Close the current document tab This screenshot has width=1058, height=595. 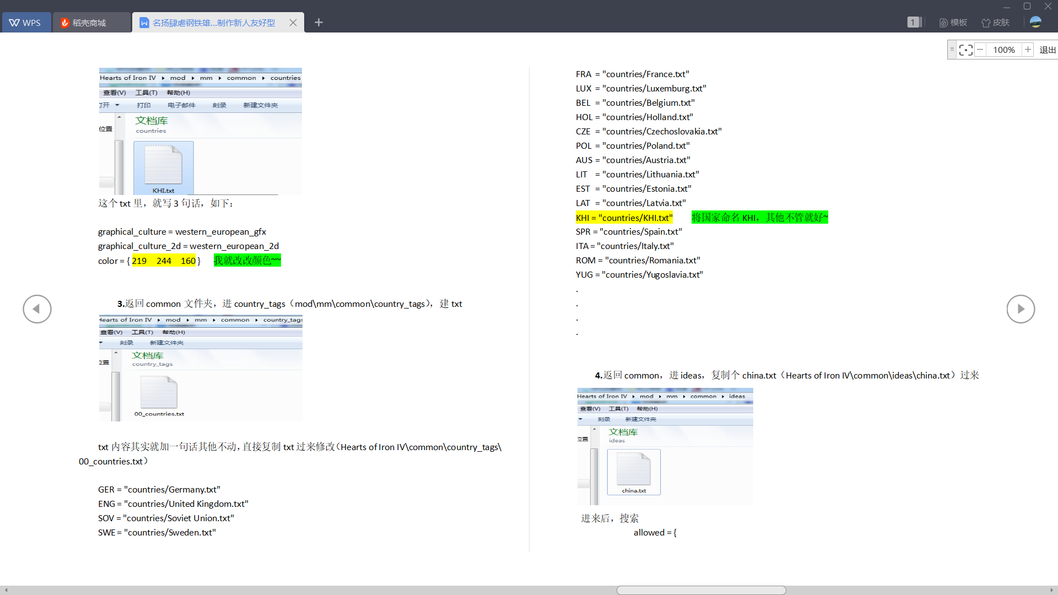point(293,23)
